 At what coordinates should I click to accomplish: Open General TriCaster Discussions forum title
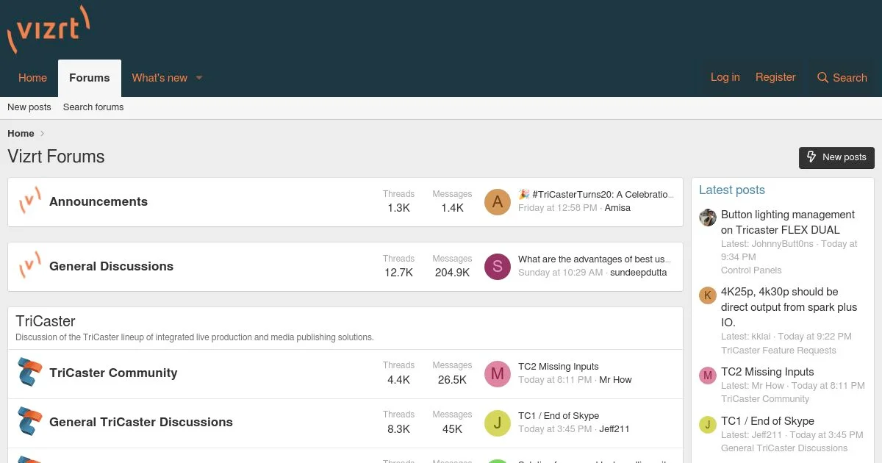[x=141, y=422]
